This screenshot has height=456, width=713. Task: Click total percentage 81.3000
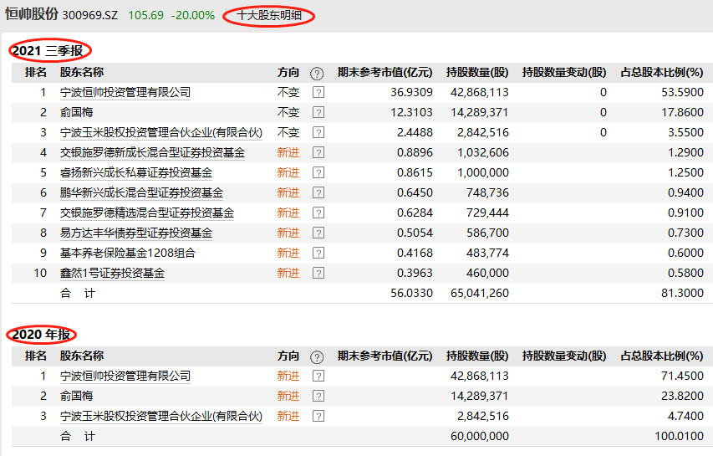683,293
